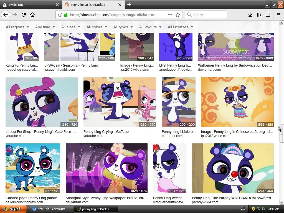The height and width of the screenshot is (213, 284).
Task: Click the 5:46 AM system clock
Action: coord(274,209)
